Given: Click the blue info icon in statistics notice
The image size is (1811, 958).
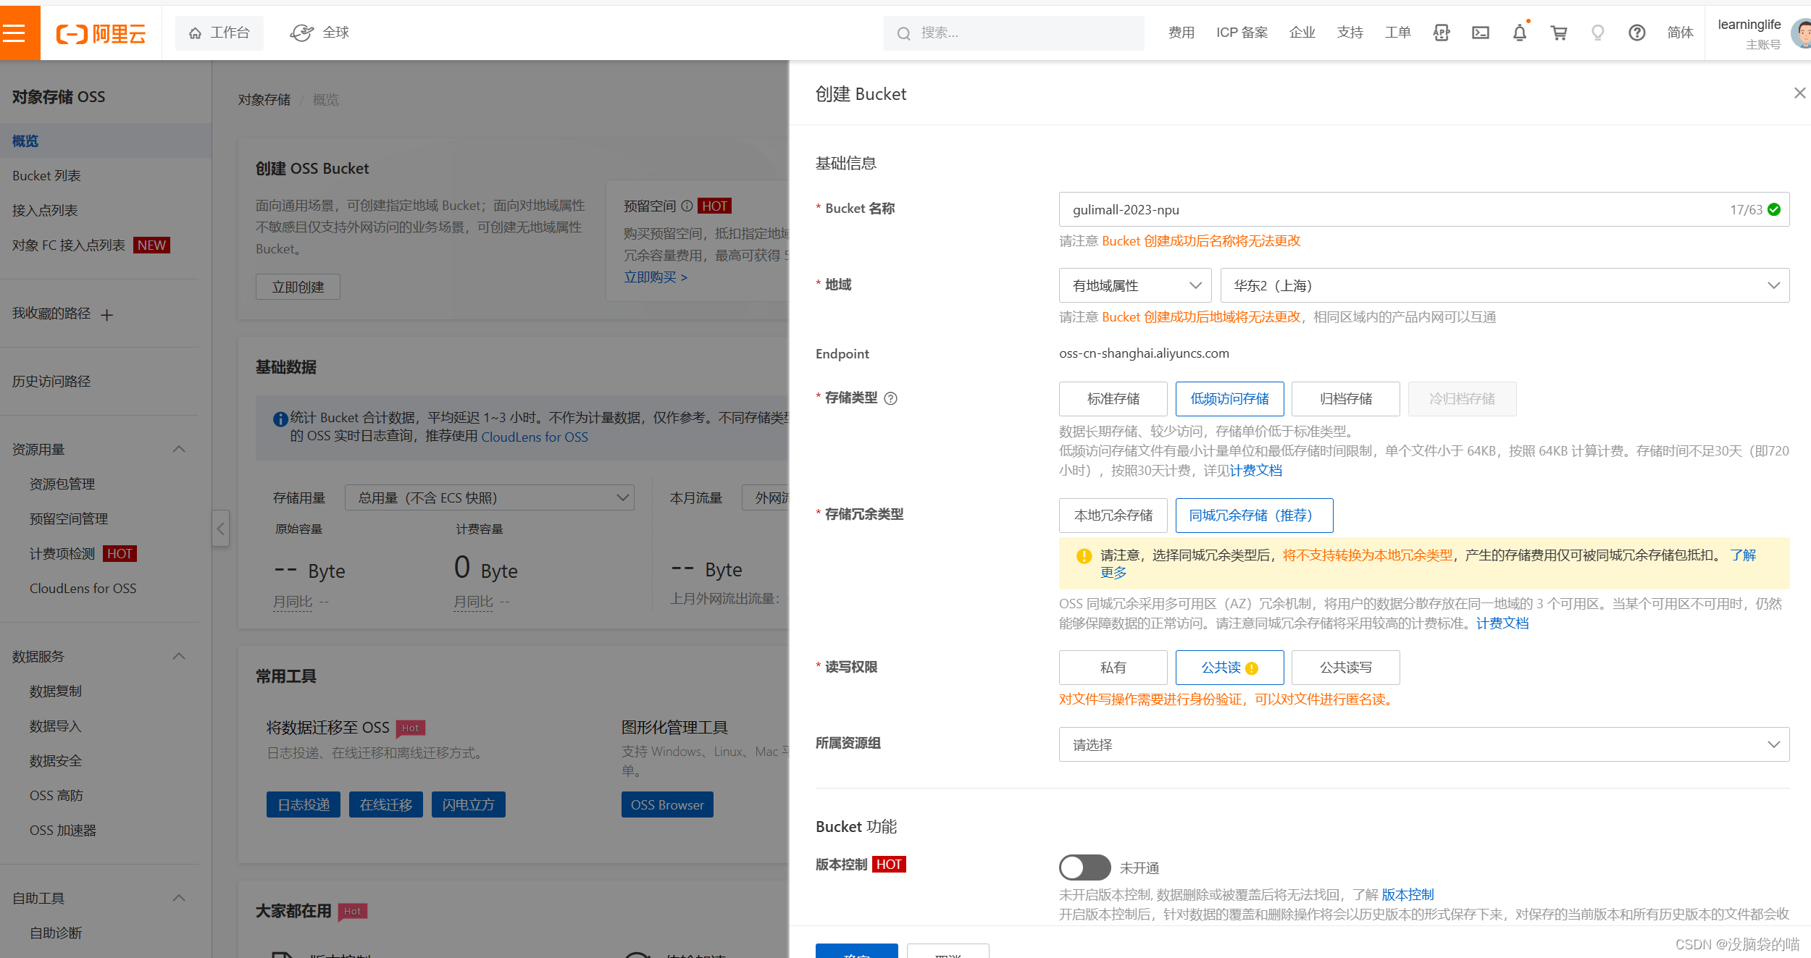Looking at the screenshot, I should (280, 419).
